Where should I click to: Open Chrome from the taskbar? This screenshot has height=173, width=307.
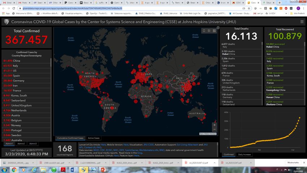click(x=14, y=170)
